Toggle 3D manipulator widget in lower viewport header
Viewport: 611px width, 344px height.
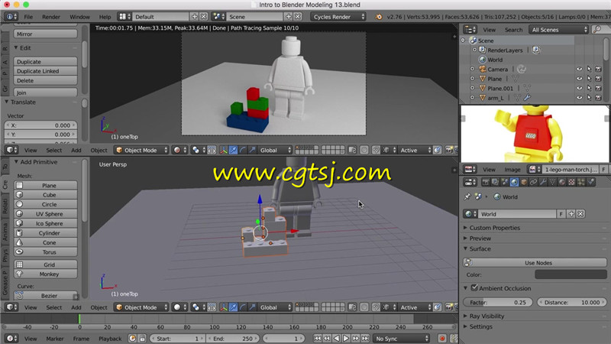224,307
